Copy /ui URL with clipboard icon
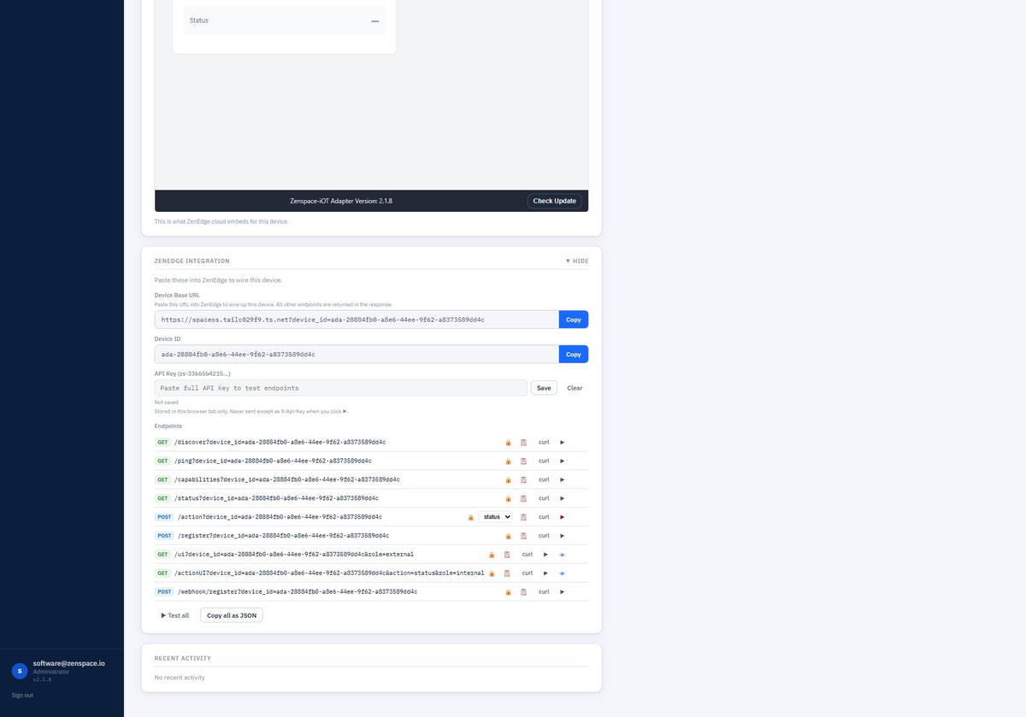Screen dimensions: 1026x717 tap(507, 555)
